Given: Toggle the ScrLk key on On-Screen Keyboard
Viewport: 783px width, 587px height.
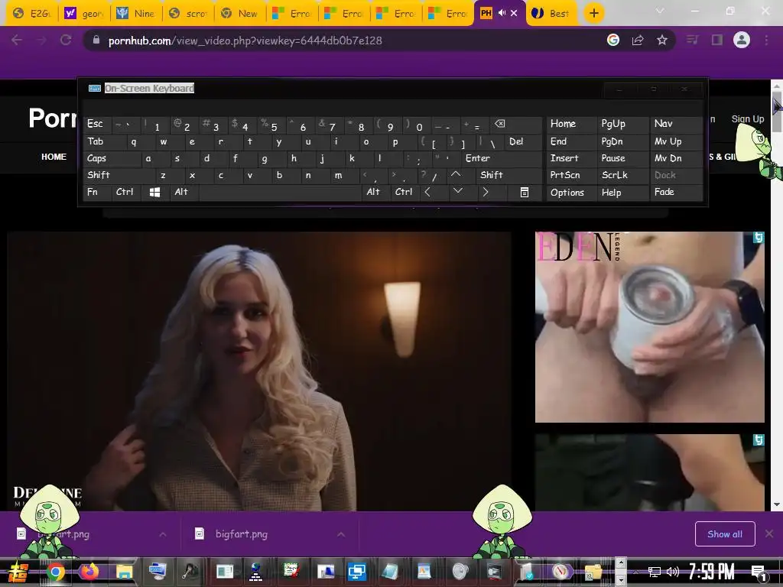Looking at the screenshot, I should tap(622, 175).
